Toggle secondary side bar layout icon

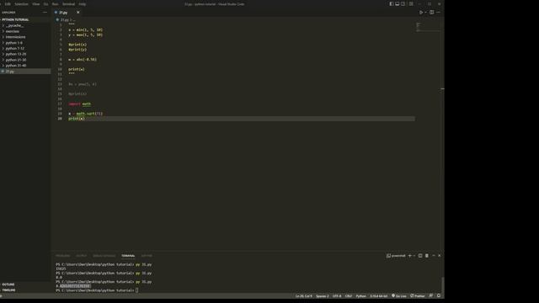(x=403, y=4)
